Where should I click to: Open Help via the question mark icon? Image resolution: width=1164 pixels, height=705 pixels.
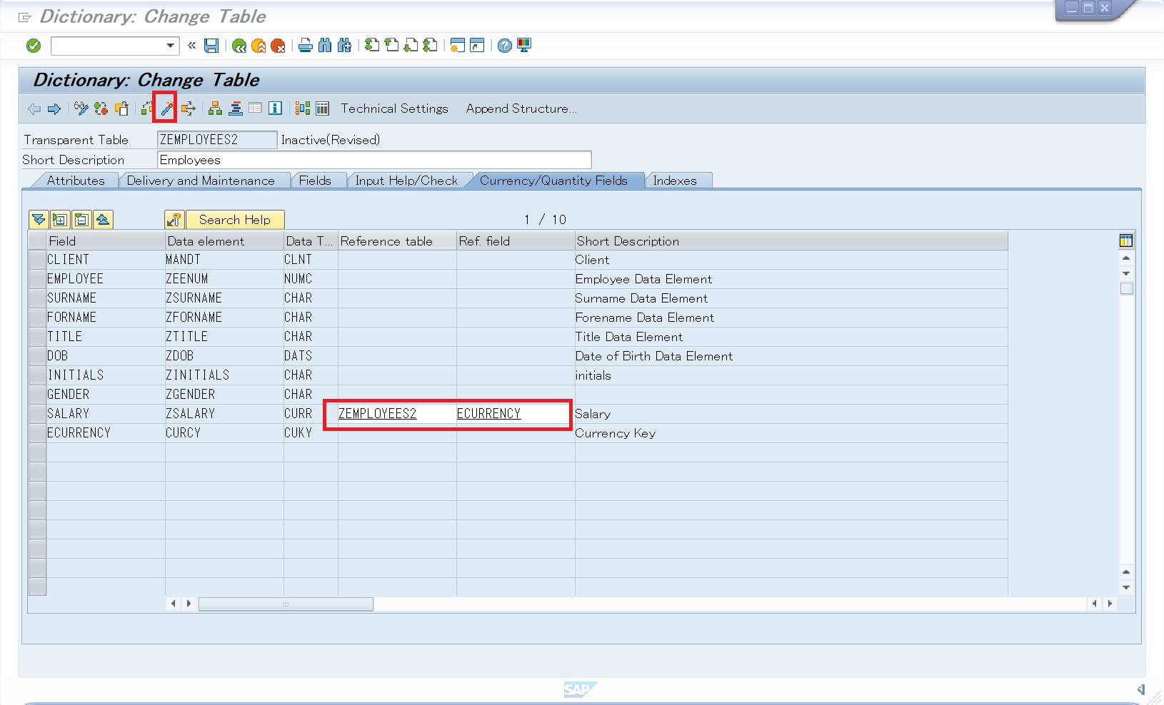(505, 46)
